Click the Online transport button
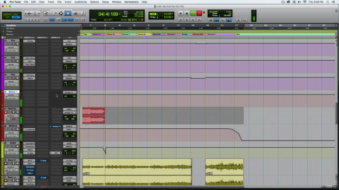The width and height of the screenshot is (339, 190). [181, 13]
